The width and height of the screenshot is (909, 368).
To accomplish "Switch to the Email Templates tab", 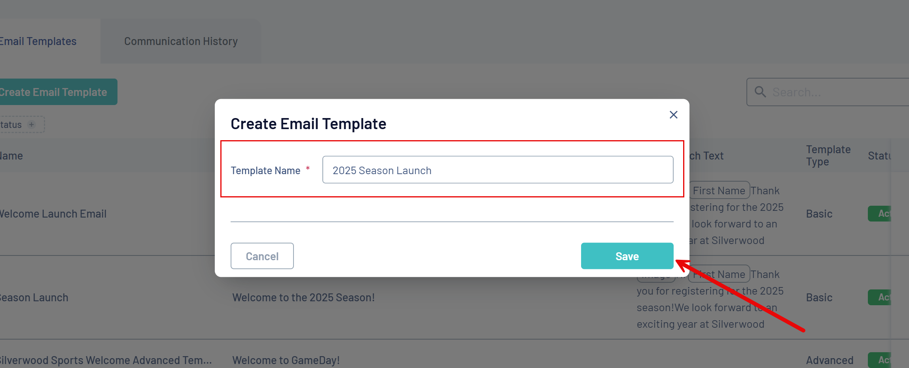I will click(38, 41).
